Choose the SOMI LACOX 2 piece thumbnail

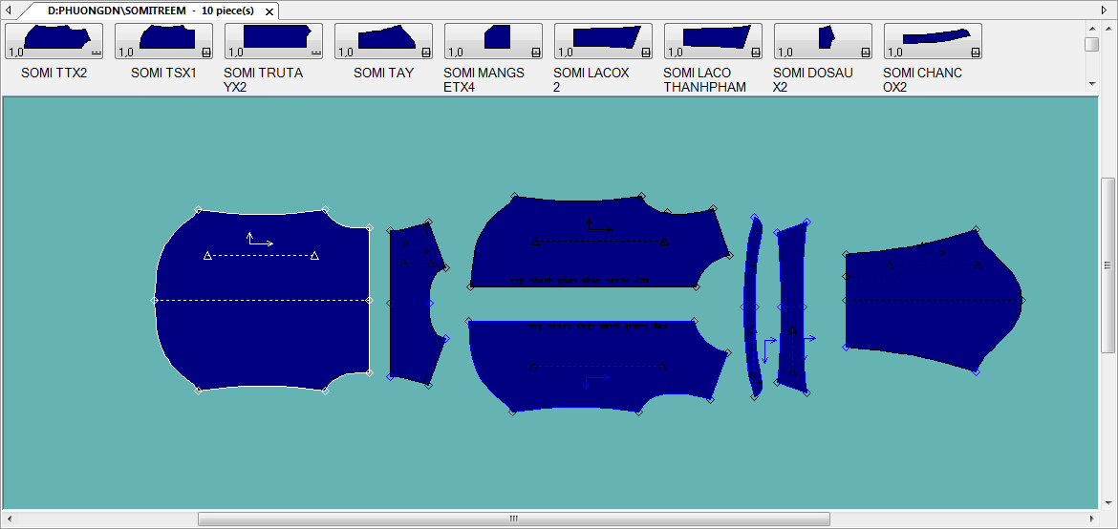tap(603, 41)
